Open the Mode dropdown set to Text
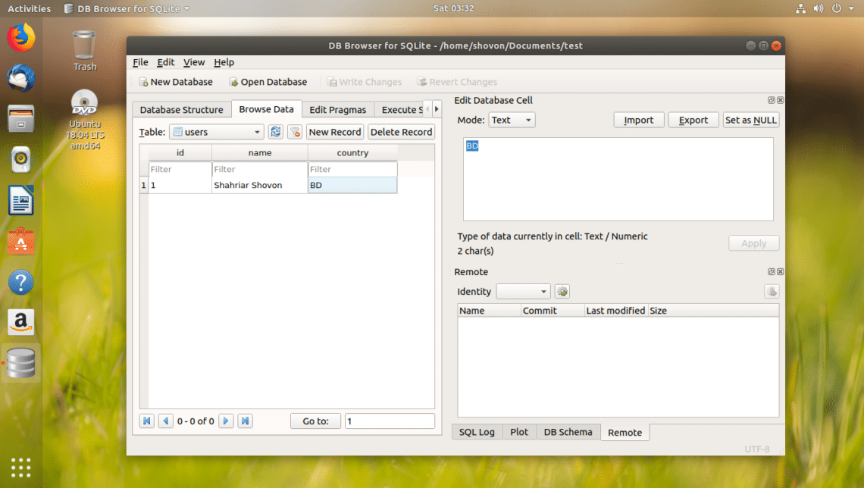This screenshot has height=488, width=864. [512, 119]
